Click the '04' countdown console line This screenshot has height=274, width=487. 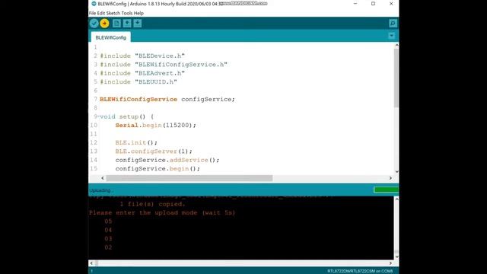[108, 230]
